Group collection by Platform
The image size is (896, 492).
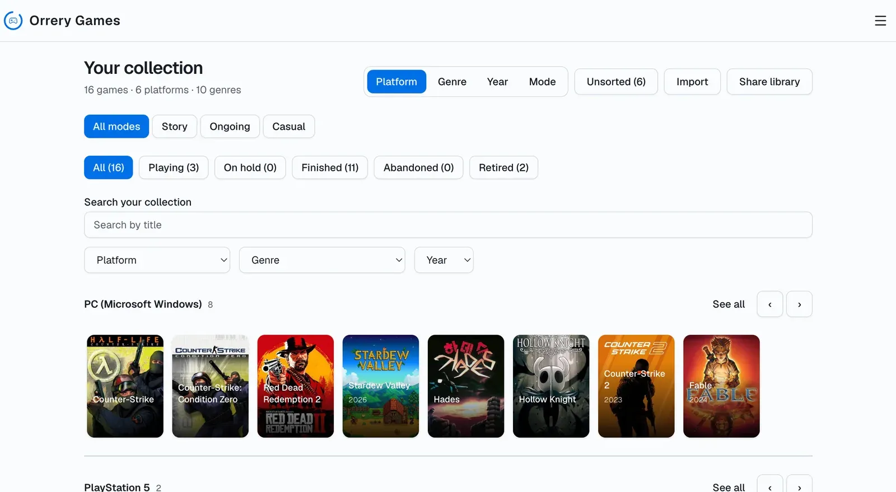[x=396, y=82]
